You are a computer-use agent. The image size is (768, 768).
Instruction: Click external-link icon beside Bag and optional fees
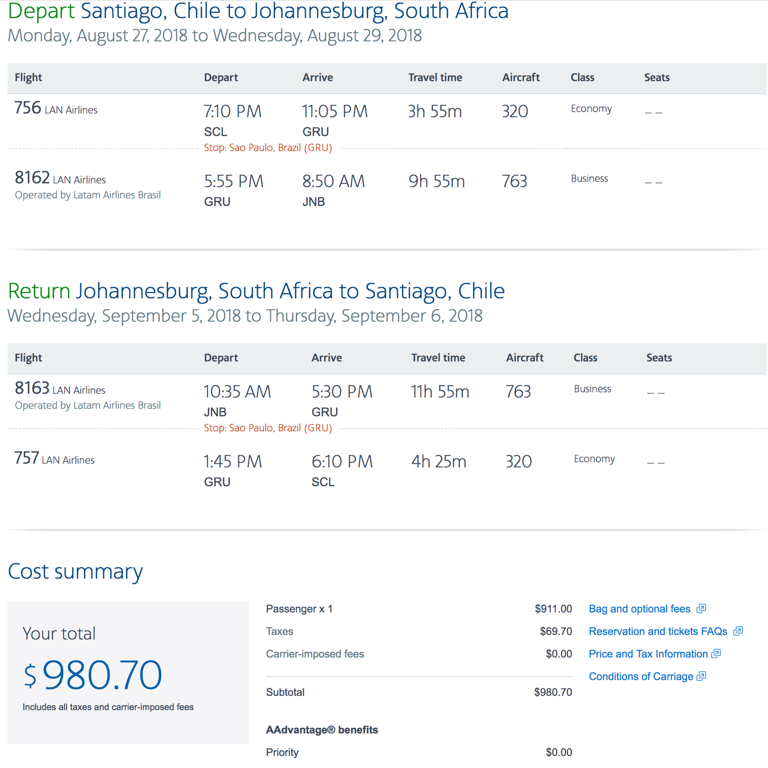click(x=701, y=609)
